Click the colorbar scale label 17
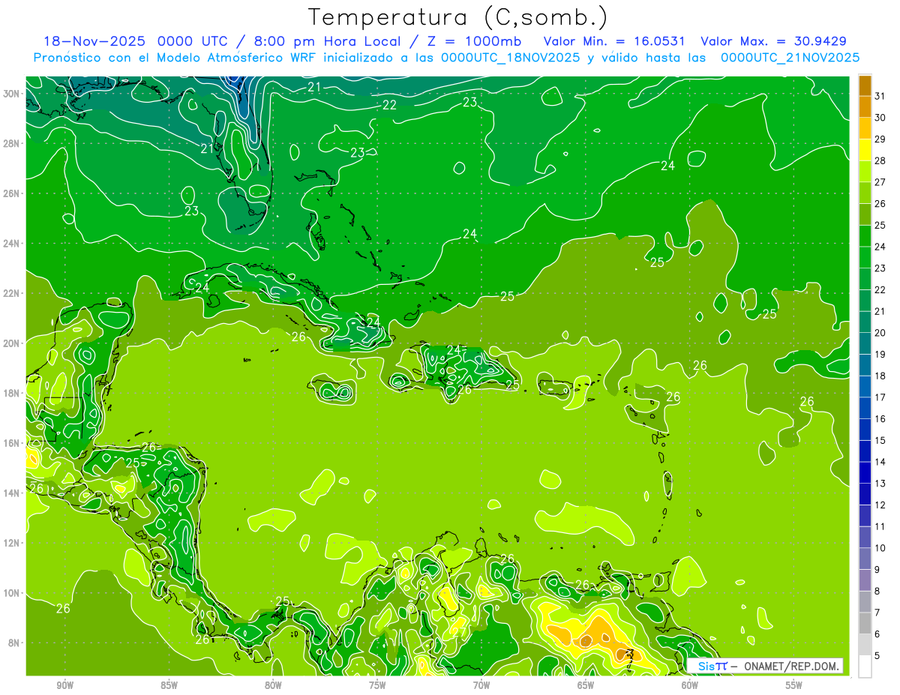The width and height of the screenshot is (900, 695). [880, 397]
